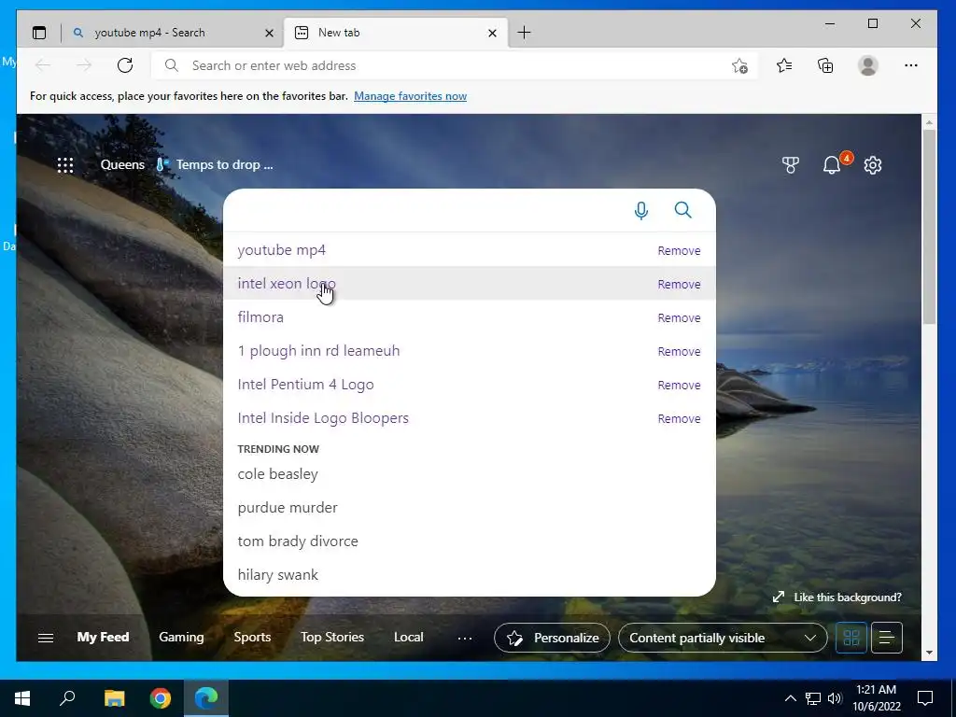
Task: Add this page to favorites star icon
Action: click(x=739, y=65)
